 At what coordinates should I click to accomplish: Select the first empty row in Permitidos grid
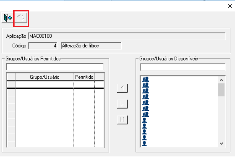click(x=55, y=85)
